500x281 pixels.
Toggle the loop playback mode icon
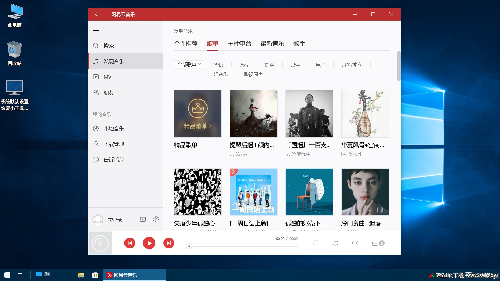(335, 243)
